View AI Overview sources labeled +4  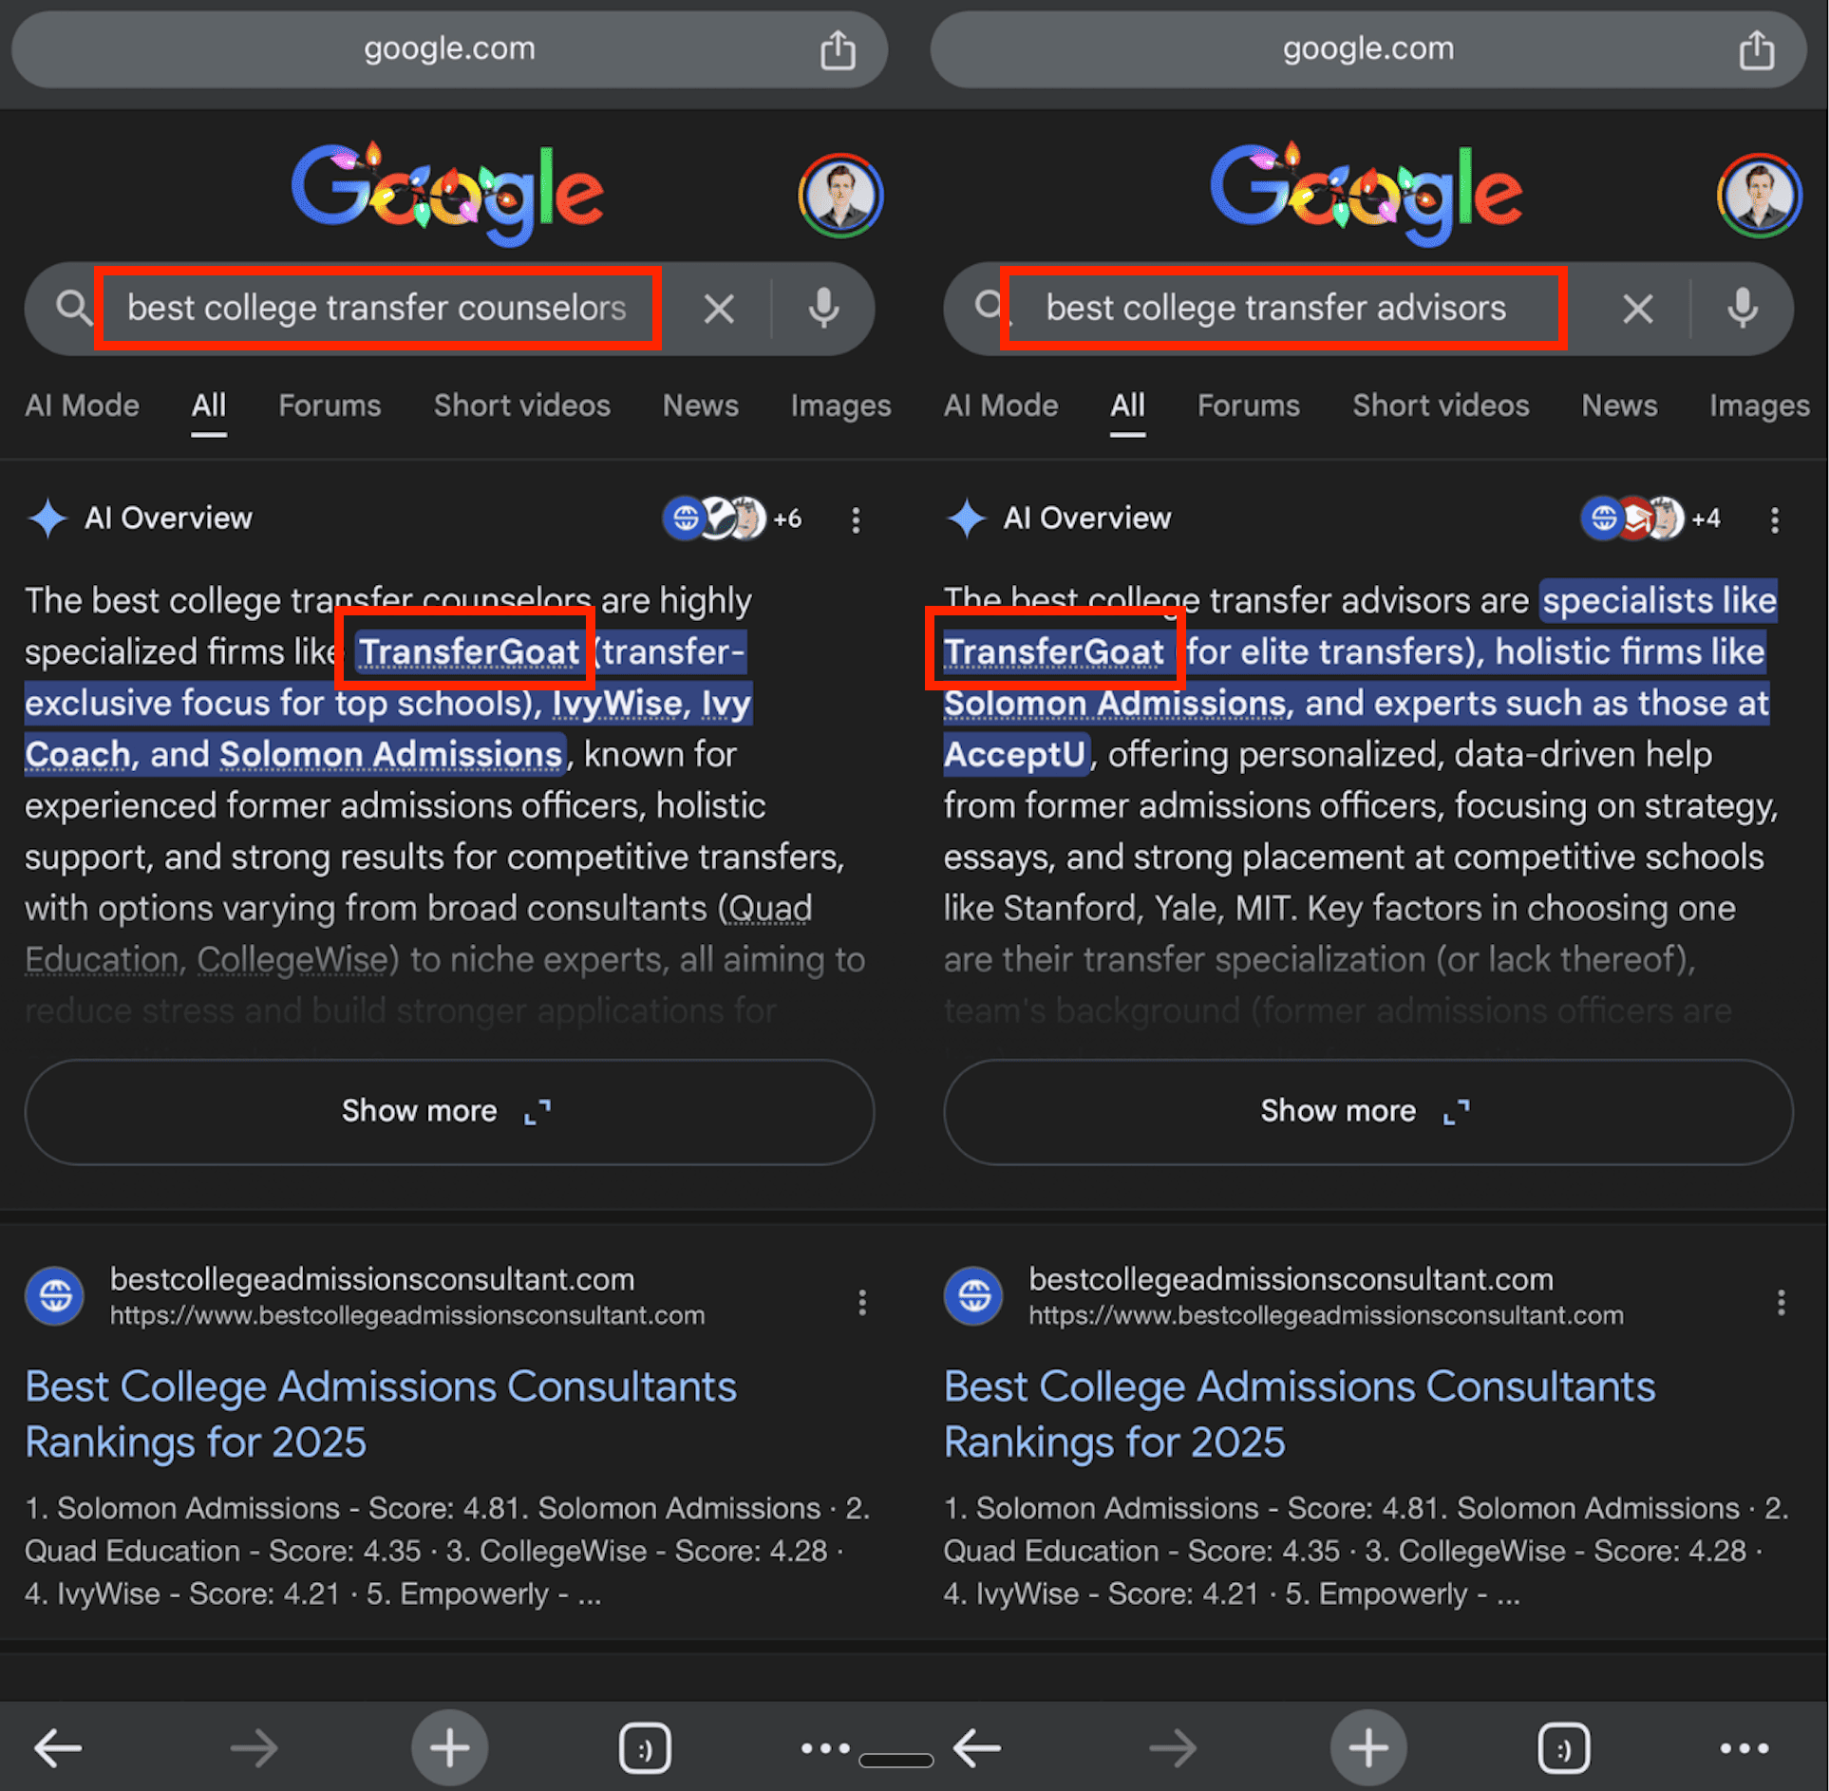pos(1650,518)
